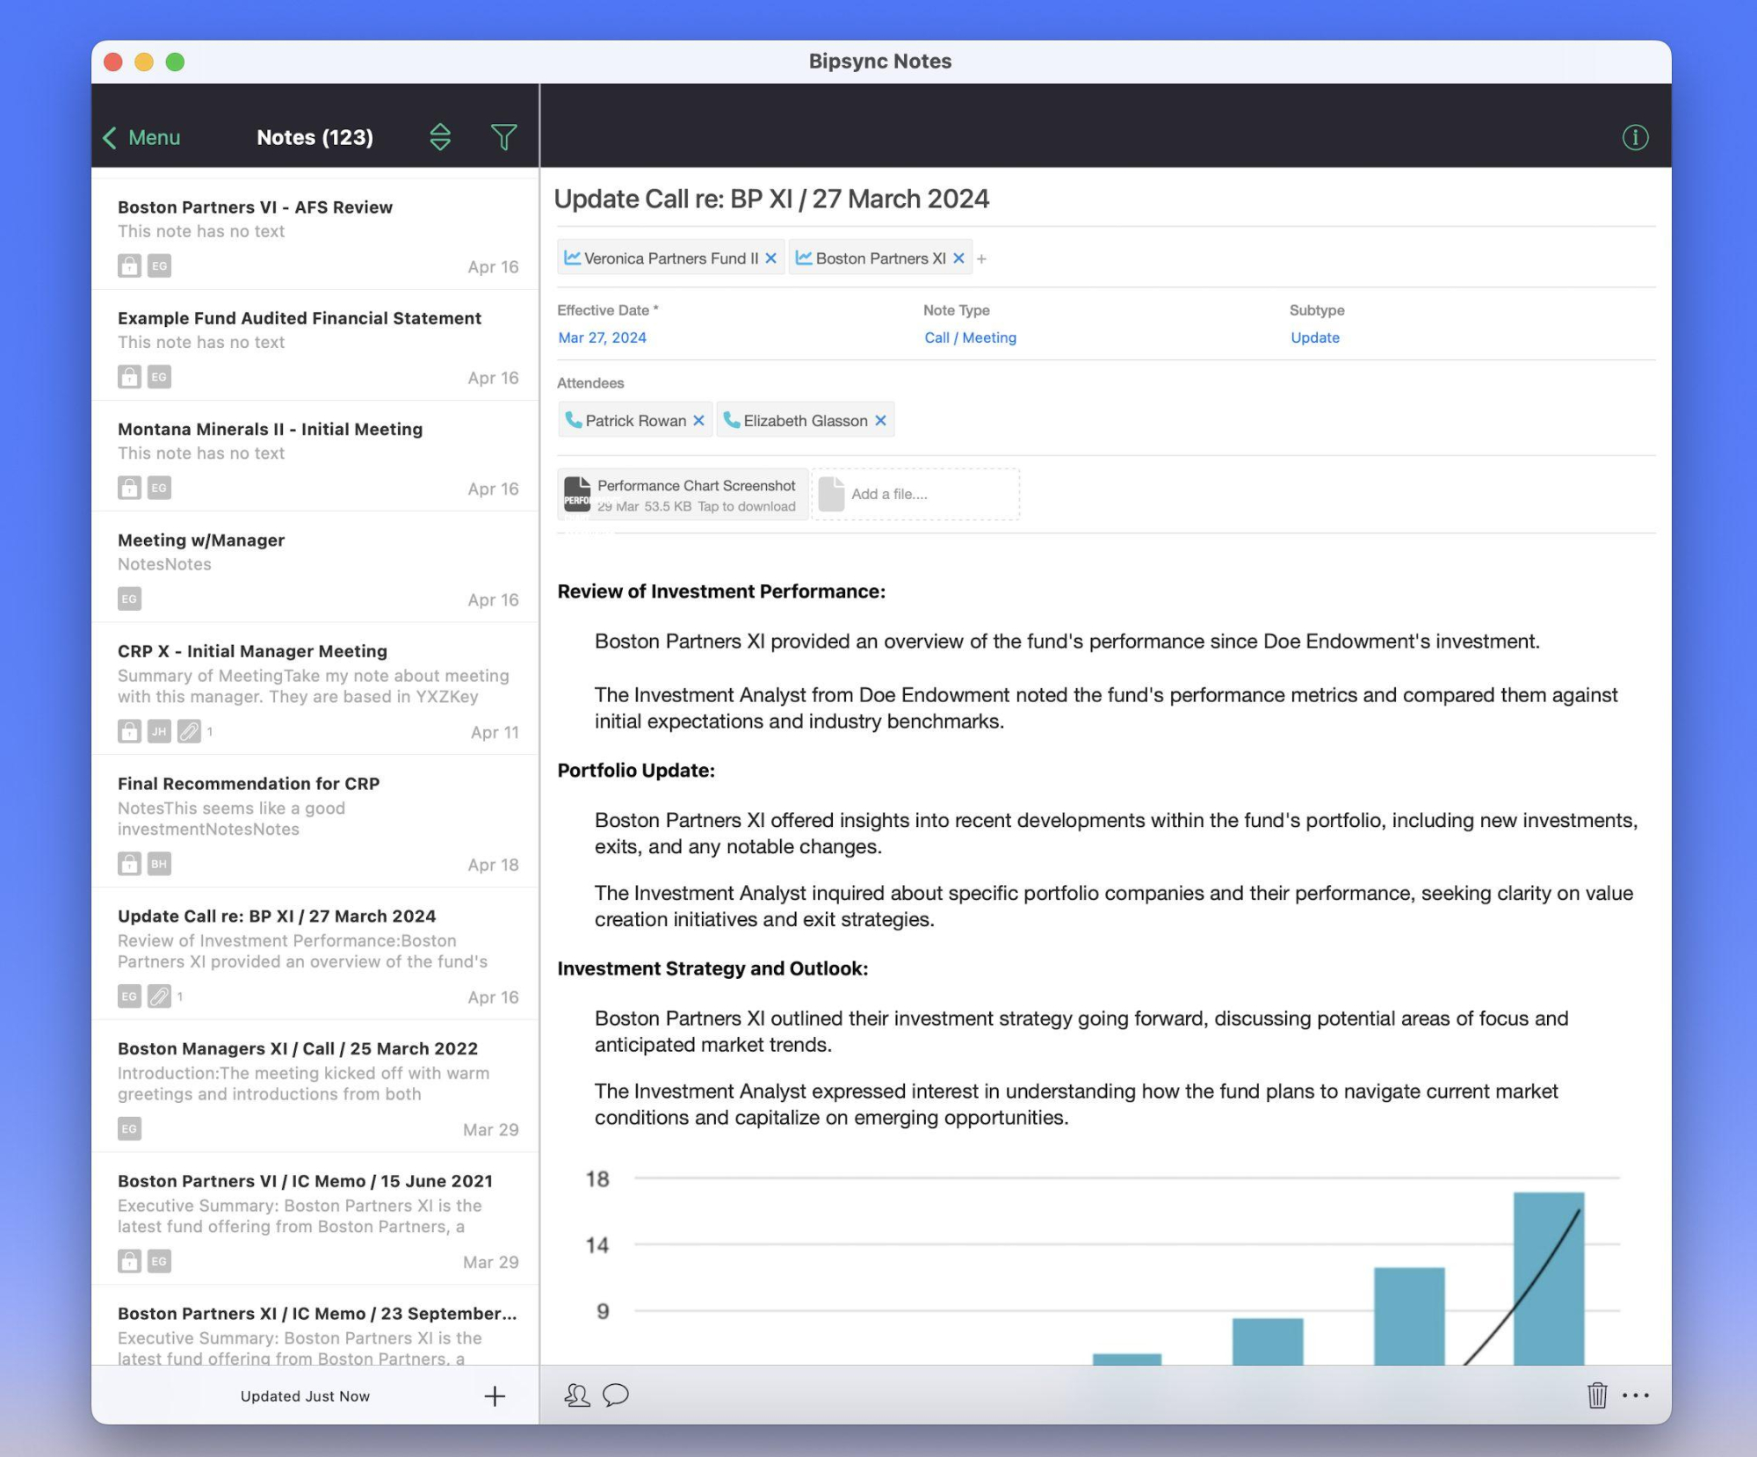Open Boston Managers XI / Call / 25 March 2022

tap(315, 1087)
